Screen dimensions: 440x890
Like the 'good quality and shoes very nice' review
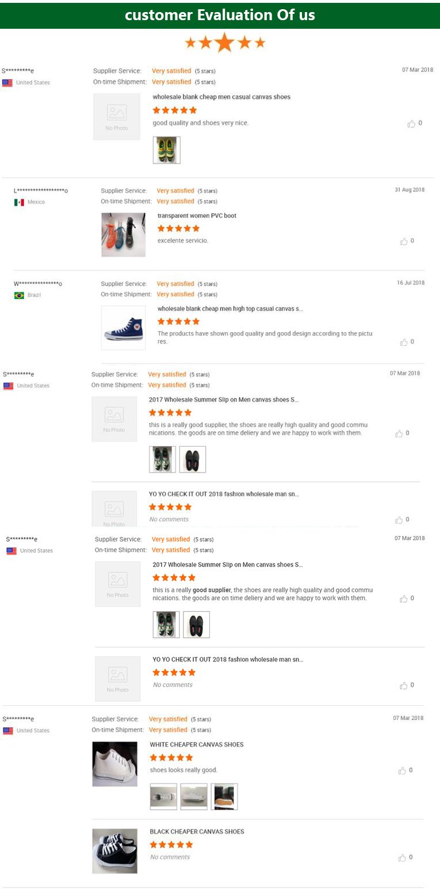(411, 123)
